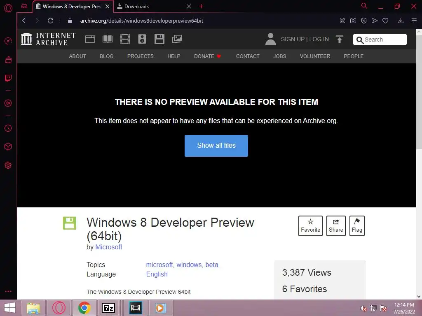Reload the current page
This screenshot has width=422, height=316.
[50, 21]
